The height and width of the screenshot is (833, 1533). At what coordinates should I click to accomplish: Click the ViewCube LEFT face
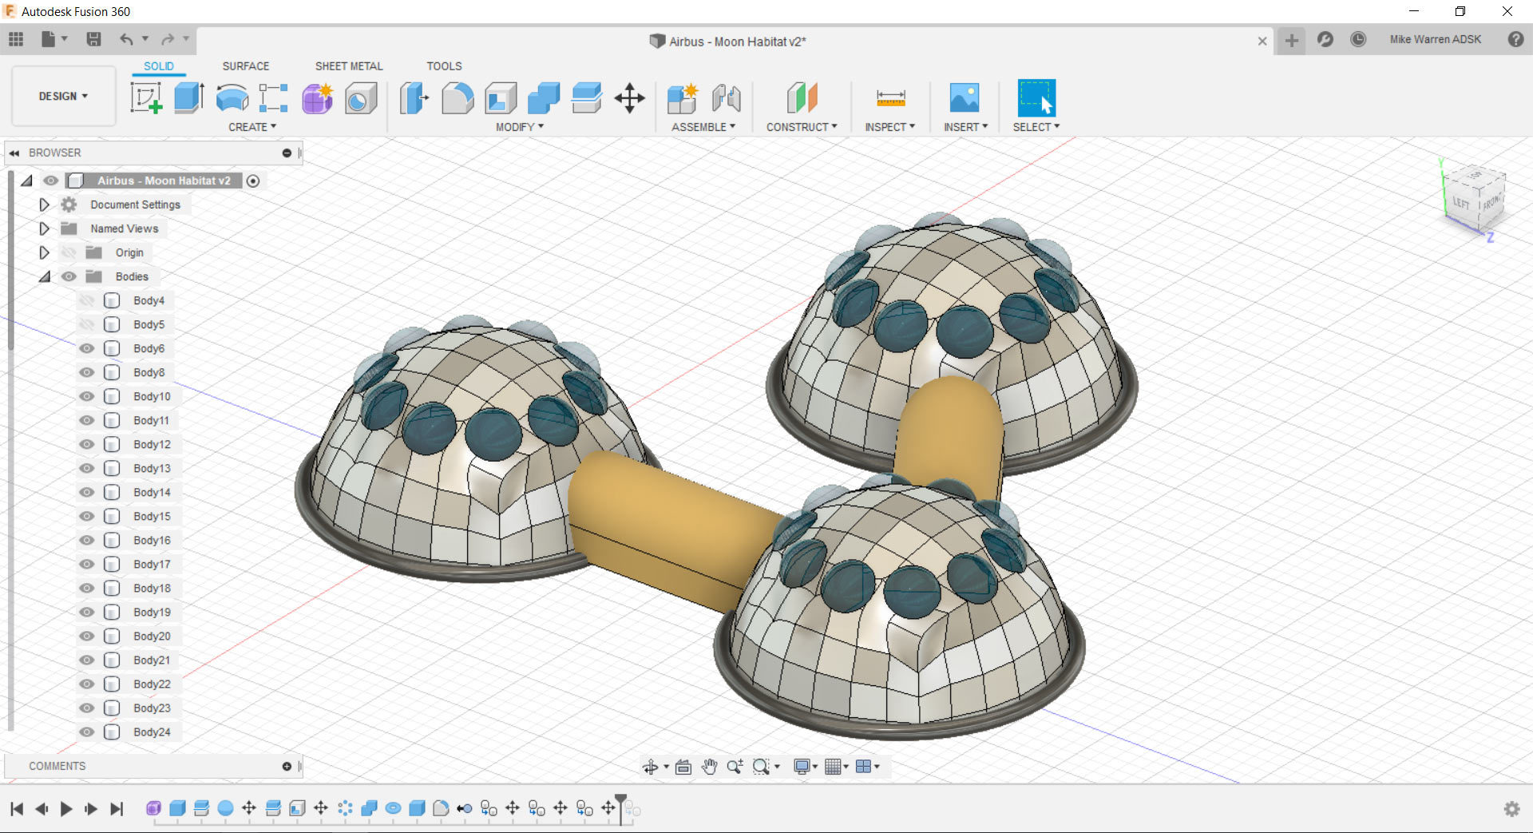point(1461,203)
